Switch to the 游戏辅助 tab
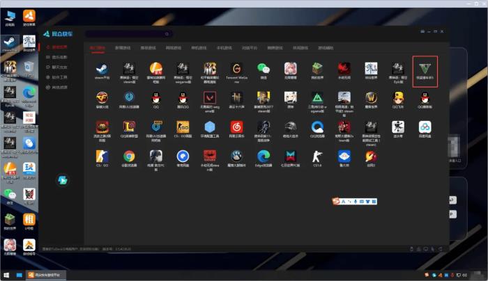The image size is (488, 281). point(326,48)
